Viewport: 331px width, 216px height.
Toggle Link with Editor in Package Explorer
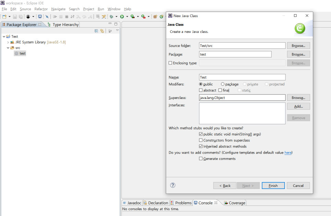coord(102,31)
